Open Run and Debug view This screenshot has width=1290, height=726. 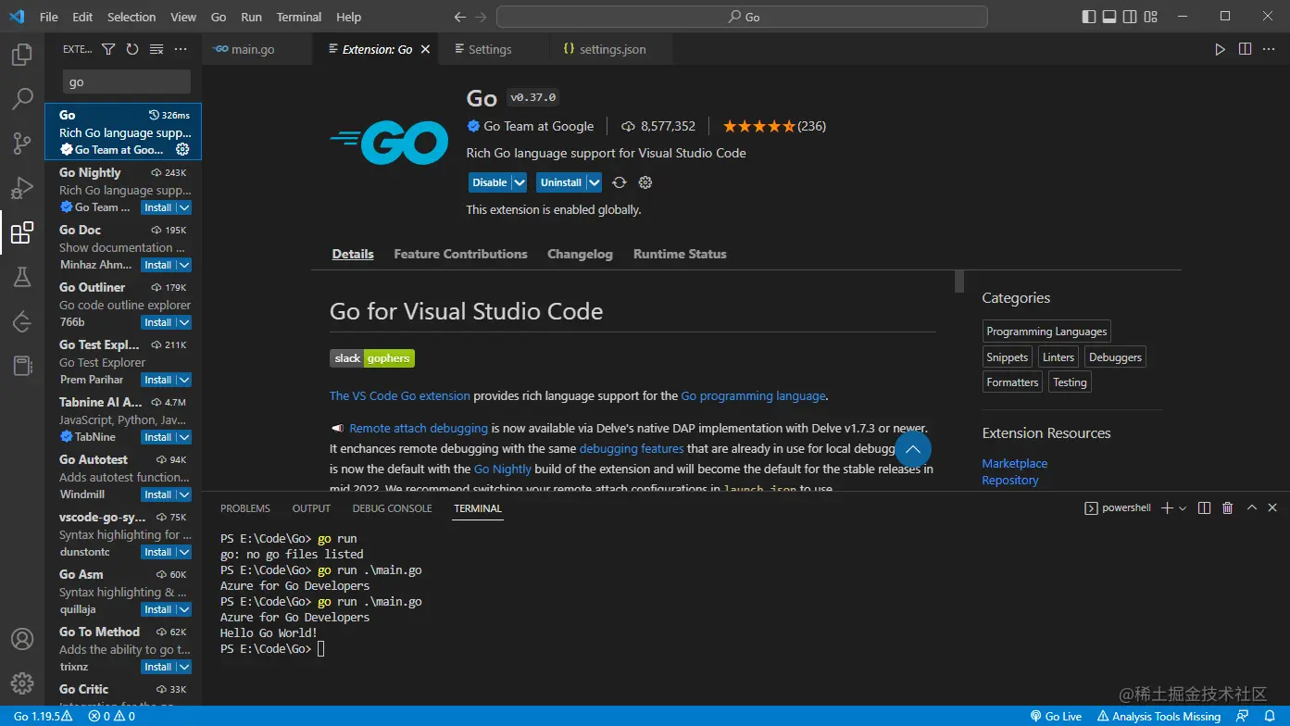[x=22, y=187]
